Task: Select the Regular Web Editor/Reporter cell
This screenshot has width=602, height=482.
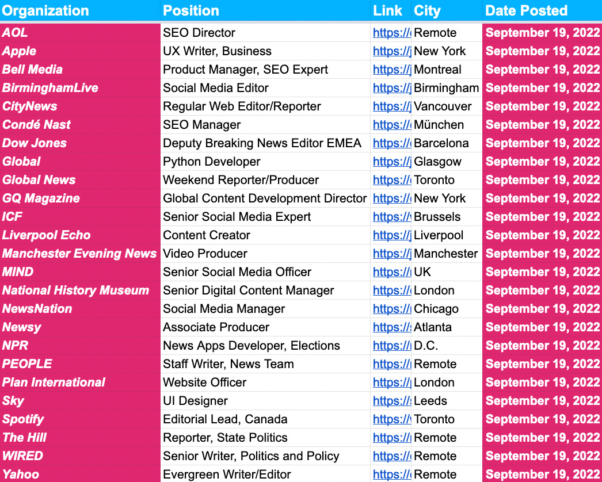Action: click(x=265, y=106)
